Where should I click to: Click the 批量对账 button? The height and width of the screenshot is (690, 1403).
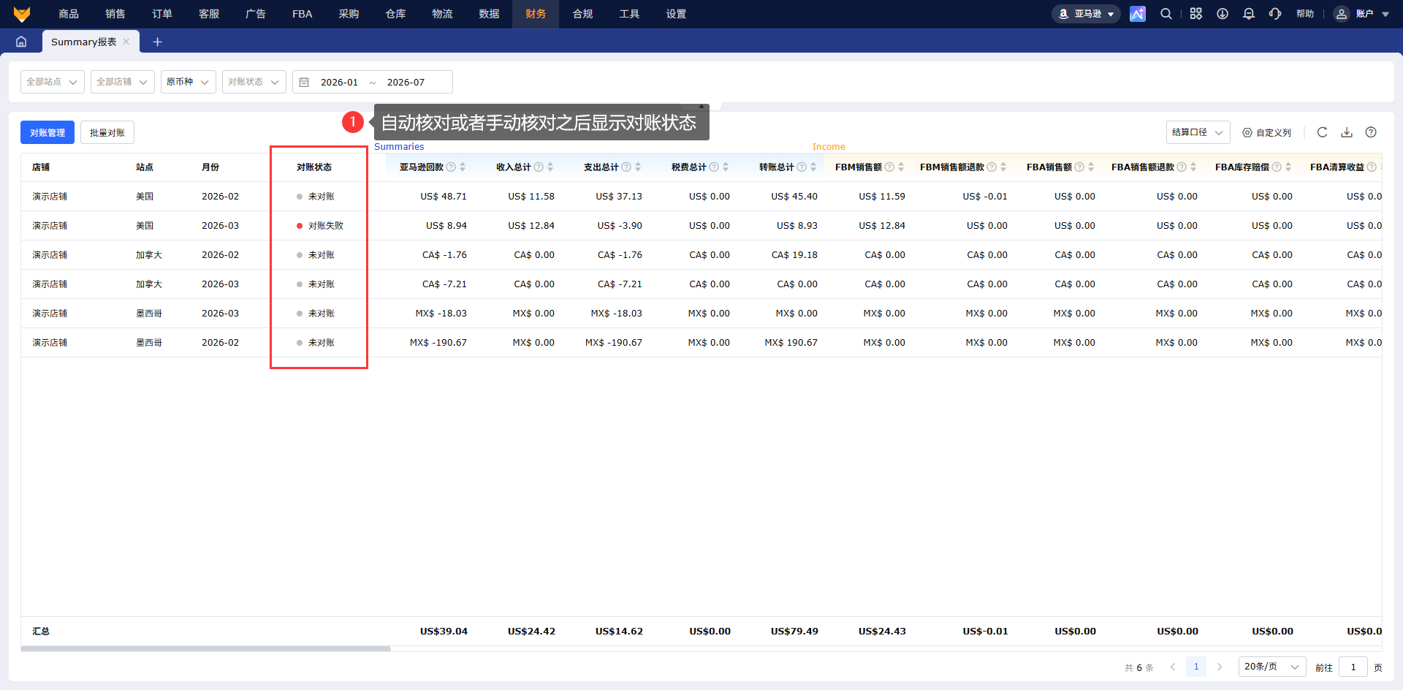tap(107, 132)
